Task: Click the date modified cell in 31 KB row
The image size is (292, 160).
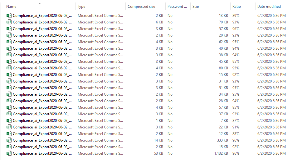Action: point(271,81)
